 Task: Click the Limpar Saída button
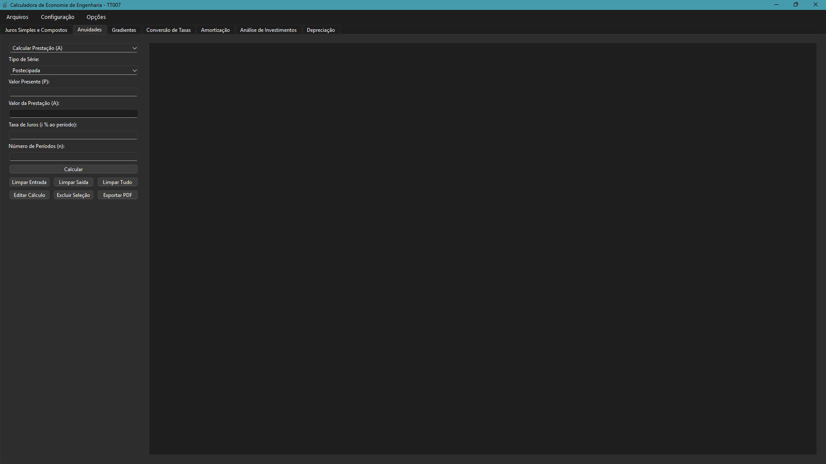click(73, 182)
